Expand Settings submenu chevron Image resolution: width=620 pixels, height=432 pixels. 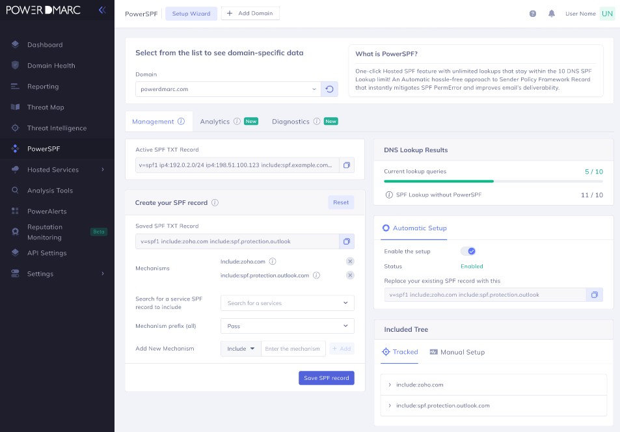[103, 273]
